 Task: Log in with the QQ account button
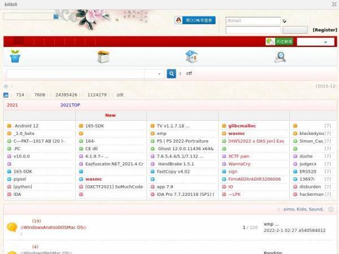tap(195, 20)
